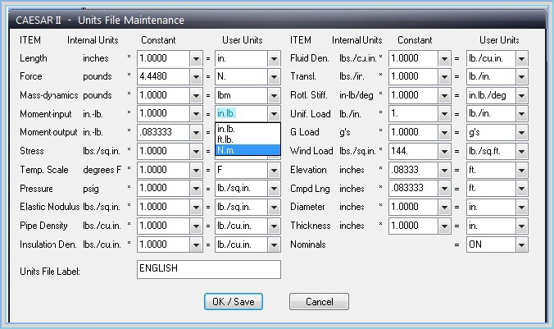
Task: Open Pressure constant dropdown arrow
Action: 196,189
